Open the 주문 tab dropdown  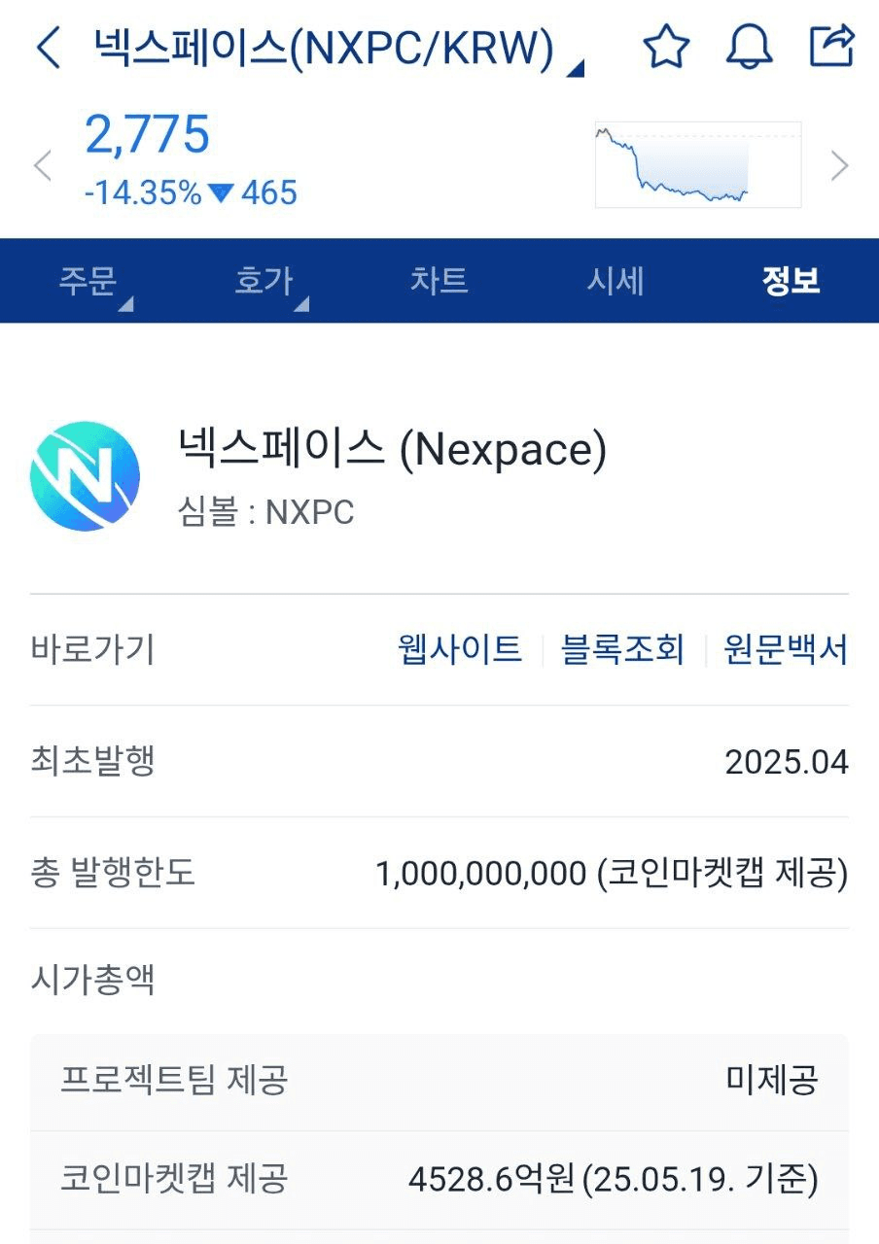point(93,281)
